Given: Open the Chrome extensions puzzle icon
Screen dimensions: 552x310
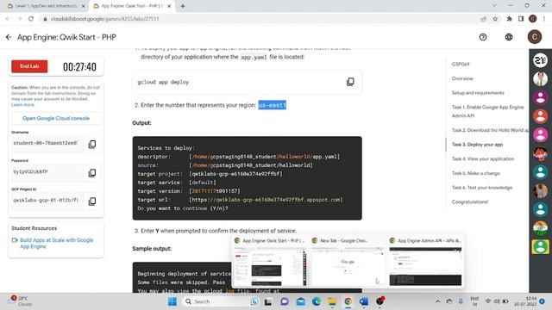Looking at the screenshot, I should click(509, 19).
